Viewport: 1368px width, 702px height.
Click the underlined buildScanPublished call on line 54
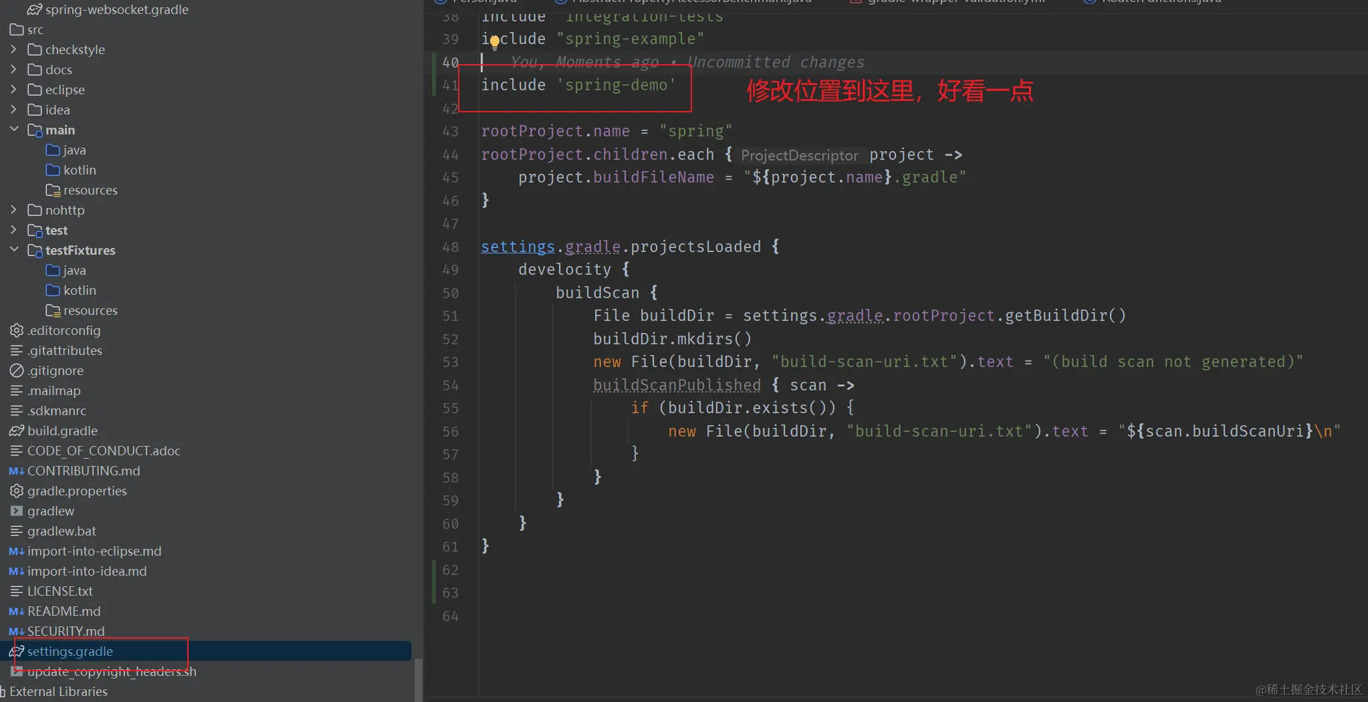pos(677,385)
